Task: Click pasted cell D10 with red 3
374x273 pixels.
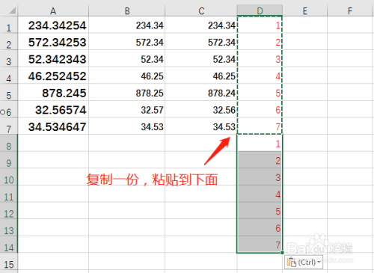Action: (x=260, y=177)
